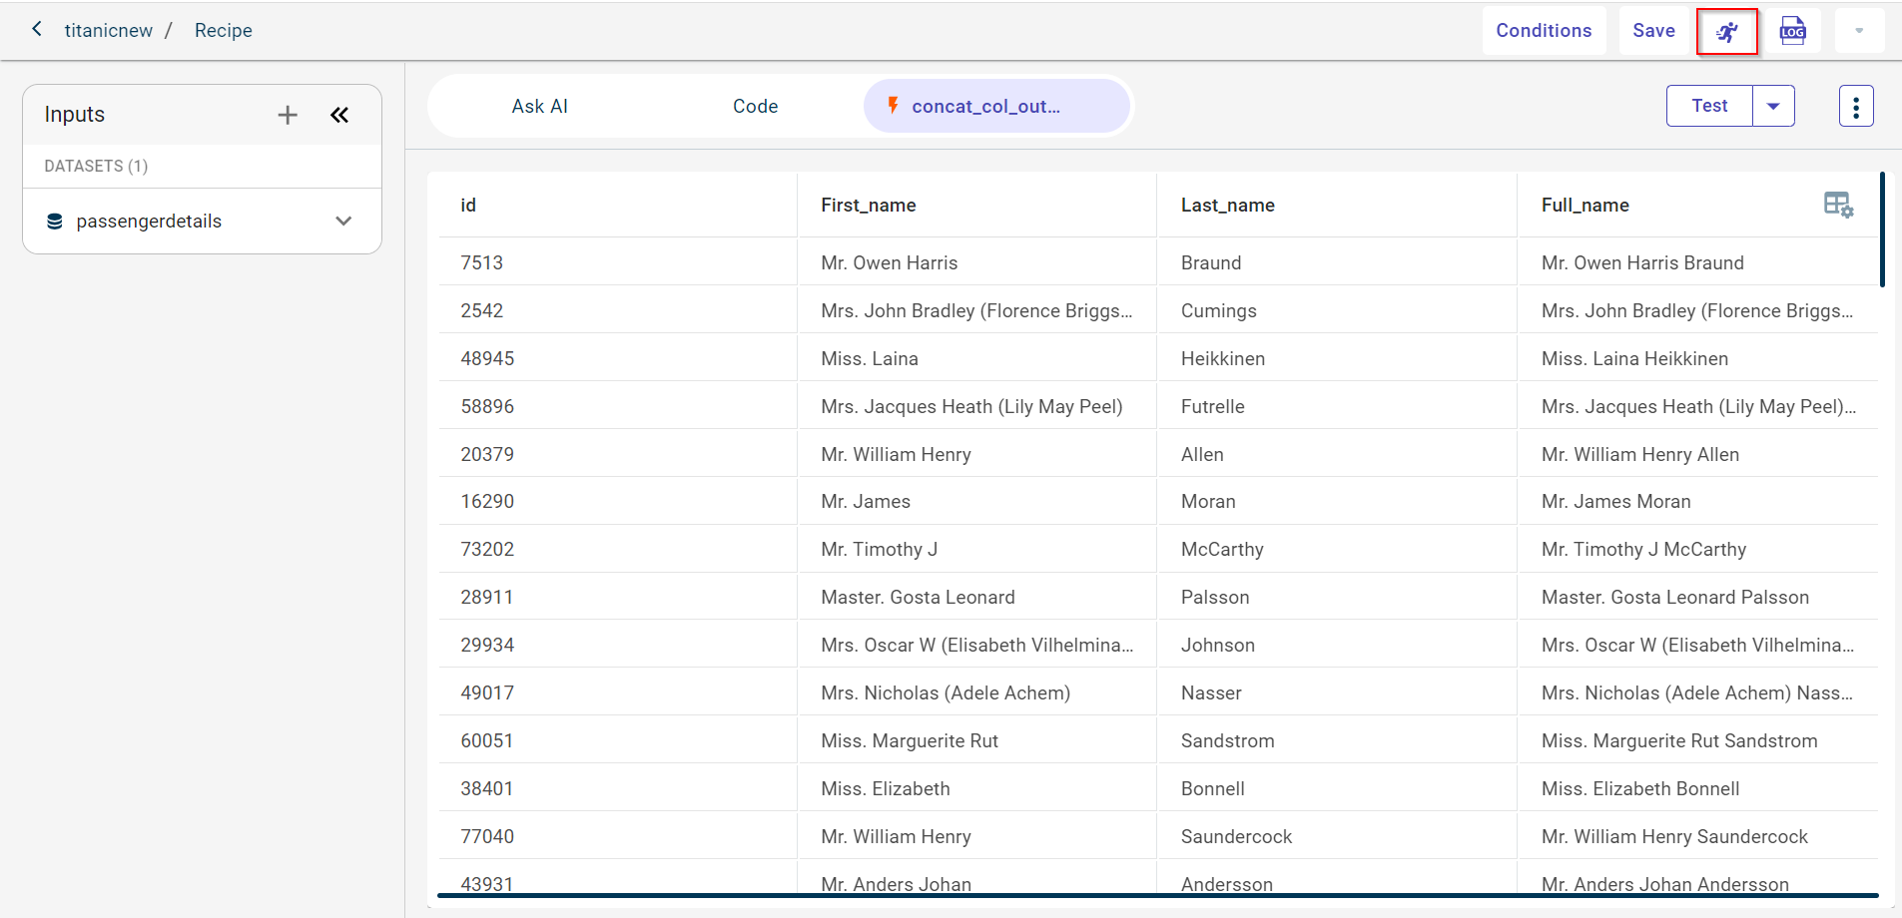
Task: Click the Run recipe running-man icon
Action: click(x=1726, y=32)
